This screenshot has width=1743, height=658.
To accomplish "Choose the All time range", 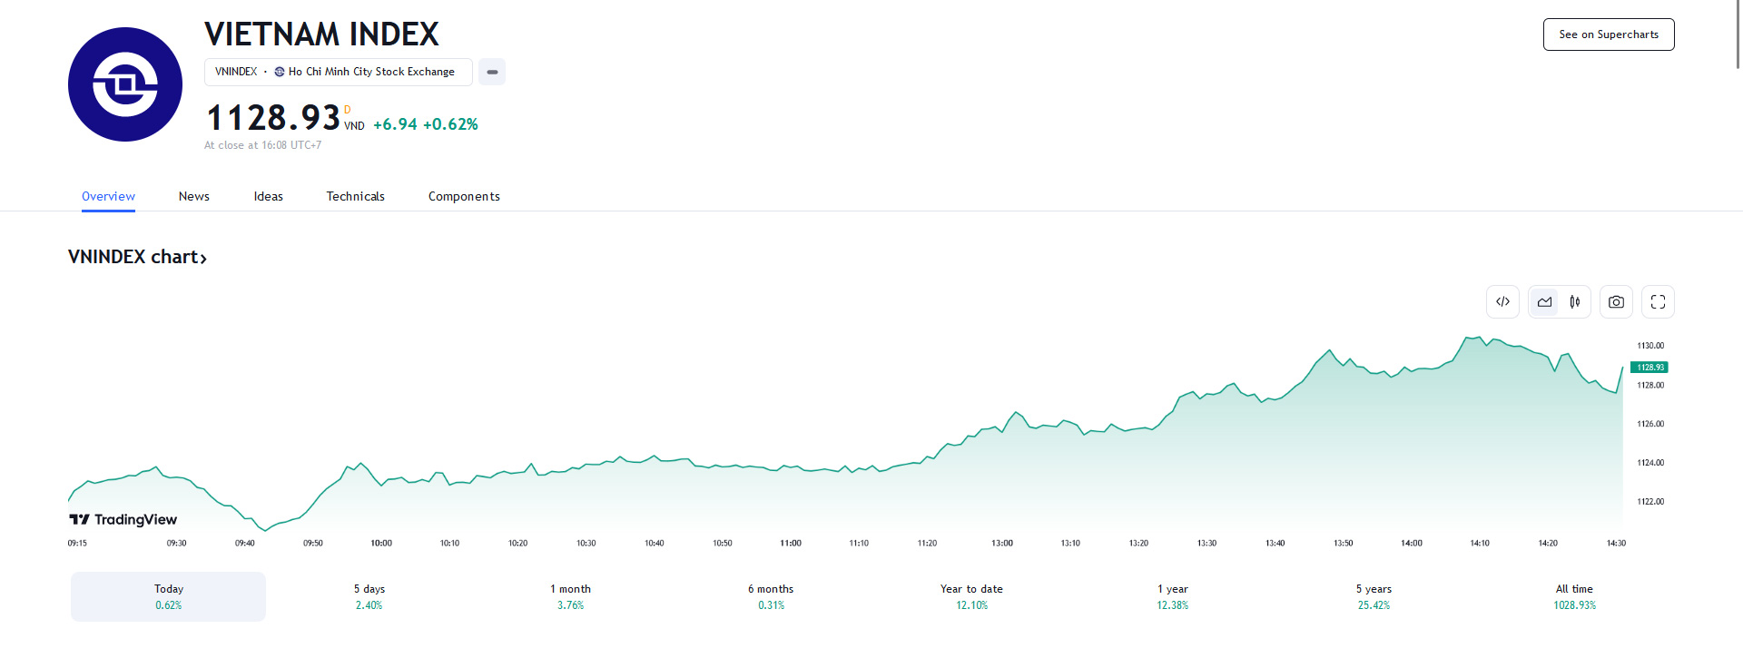I will tap(1574, 596).
